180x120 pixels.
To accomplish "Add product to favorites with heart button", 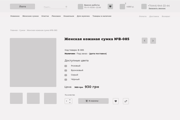I will tap(116, 101).
